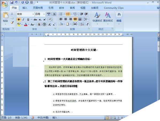Click the tab selector at ruler corner
160x121 pixels.
2,35
